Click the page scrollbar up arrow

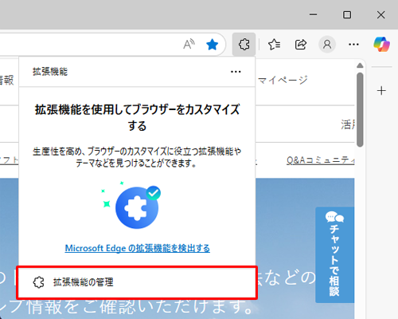pos(360,65)
